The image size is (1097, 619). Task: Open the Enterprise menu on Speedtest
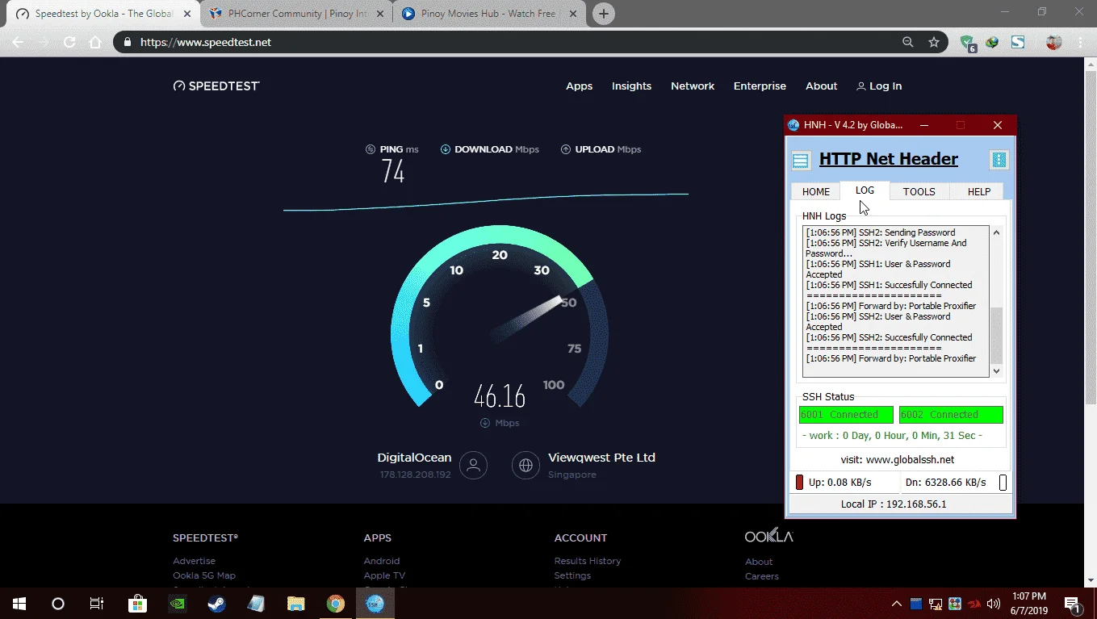point(760,86)
